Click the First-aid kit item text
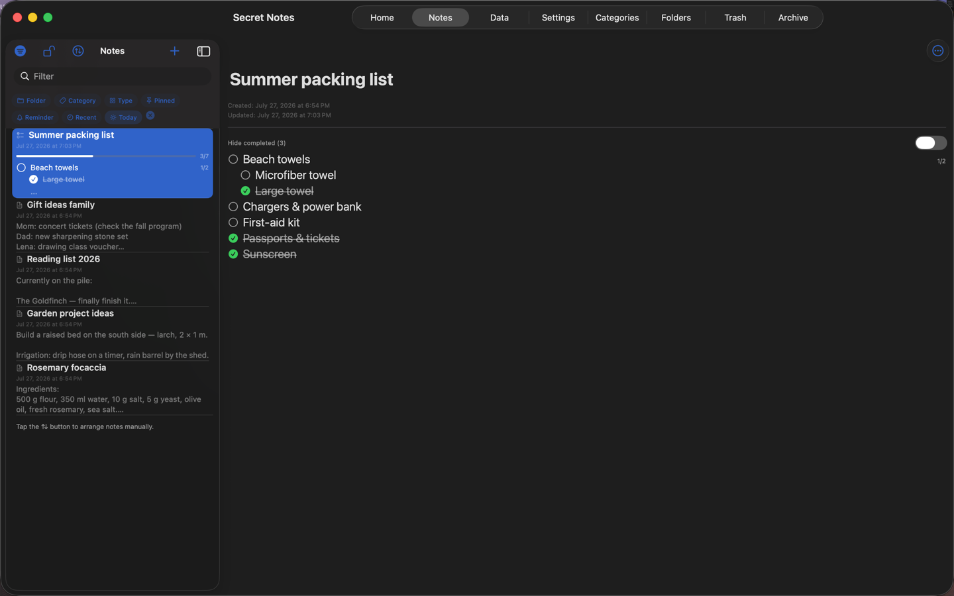 pyautogui.click(x=271, y=223)
